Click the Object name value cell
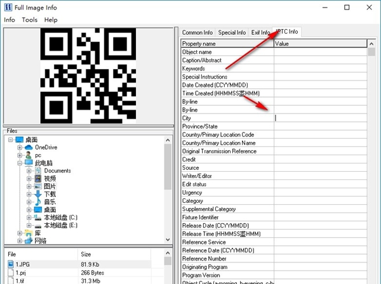Viewport: 381px width, 284px height. 321,52
